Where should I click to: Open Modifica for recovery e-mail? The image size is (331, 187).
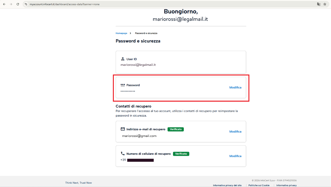[x=235, y=132]
